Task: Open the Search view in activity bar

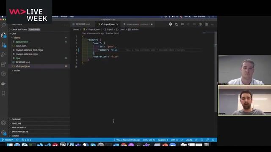Action: pyautogui.click(x=3, y=25)
